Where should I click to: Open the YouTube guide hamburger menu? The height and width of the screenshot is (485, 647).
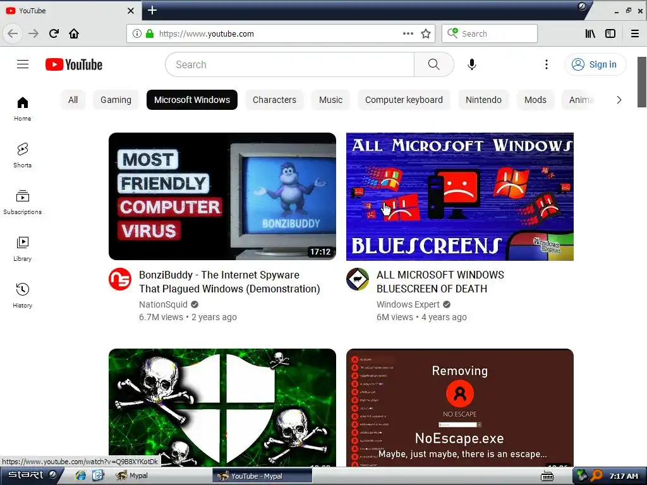pos(23,64)
